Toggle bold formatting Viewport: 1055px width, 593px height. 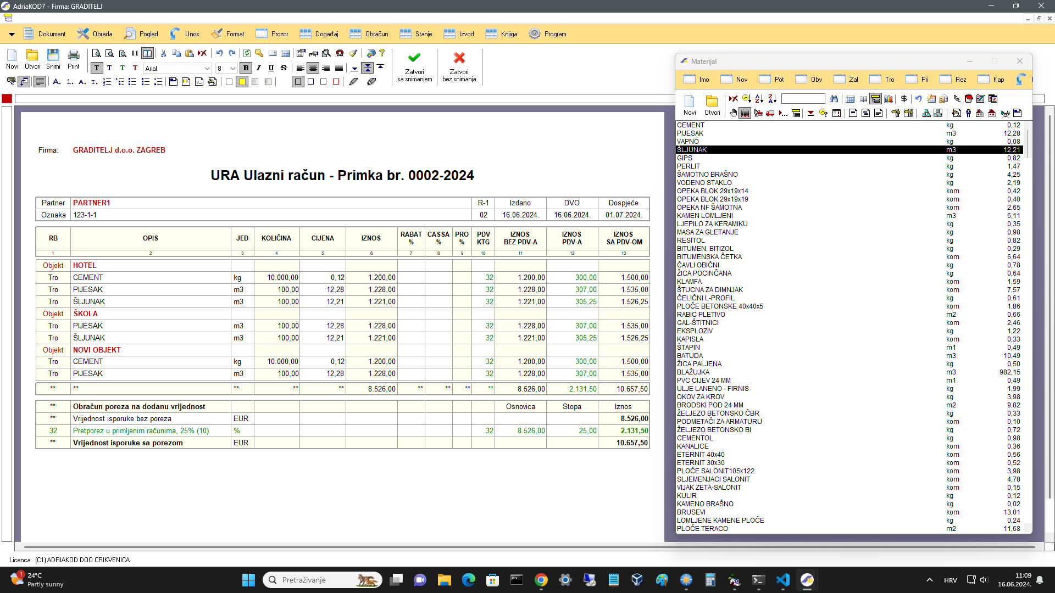246,68
